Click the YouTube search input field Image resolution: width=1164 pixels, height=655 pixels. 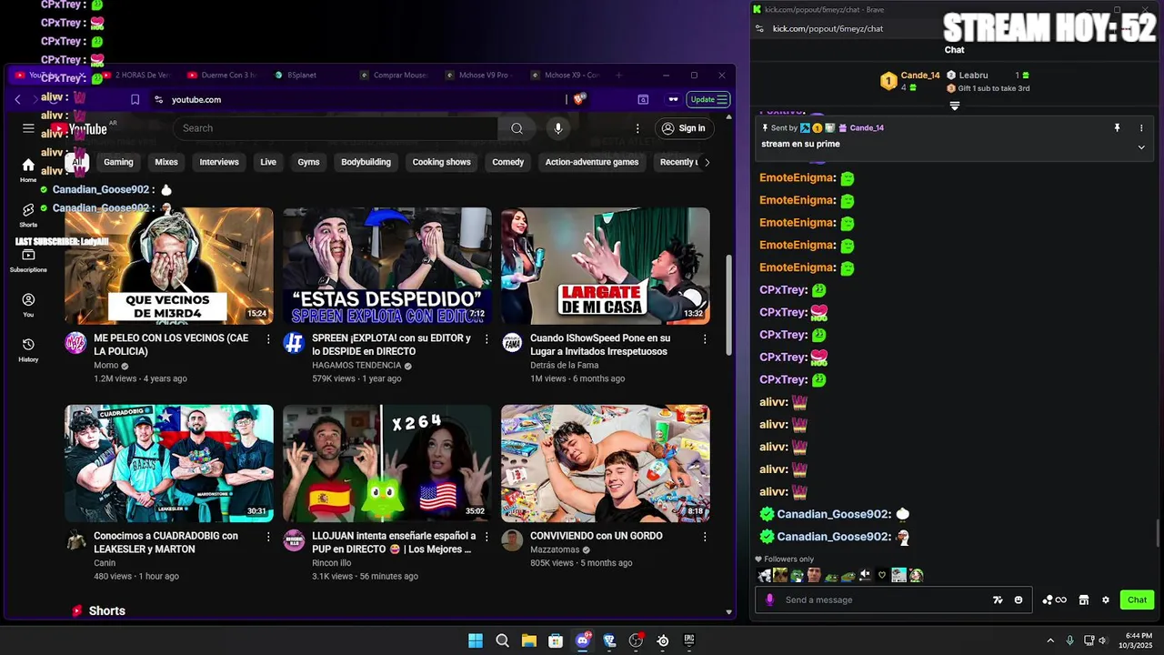(335, 128)
